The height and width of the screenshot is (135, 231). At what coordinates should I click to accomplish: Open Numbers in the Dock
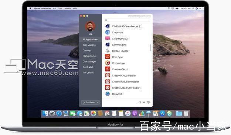click(142, 114)
